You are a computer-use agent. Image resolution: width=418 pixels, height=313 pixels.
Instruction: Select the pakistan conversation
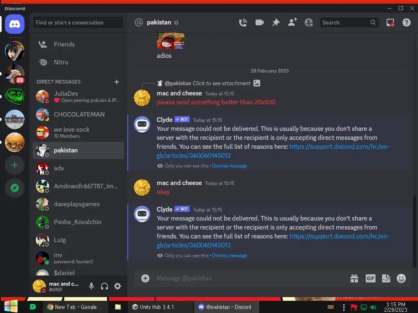pos(78,150)
